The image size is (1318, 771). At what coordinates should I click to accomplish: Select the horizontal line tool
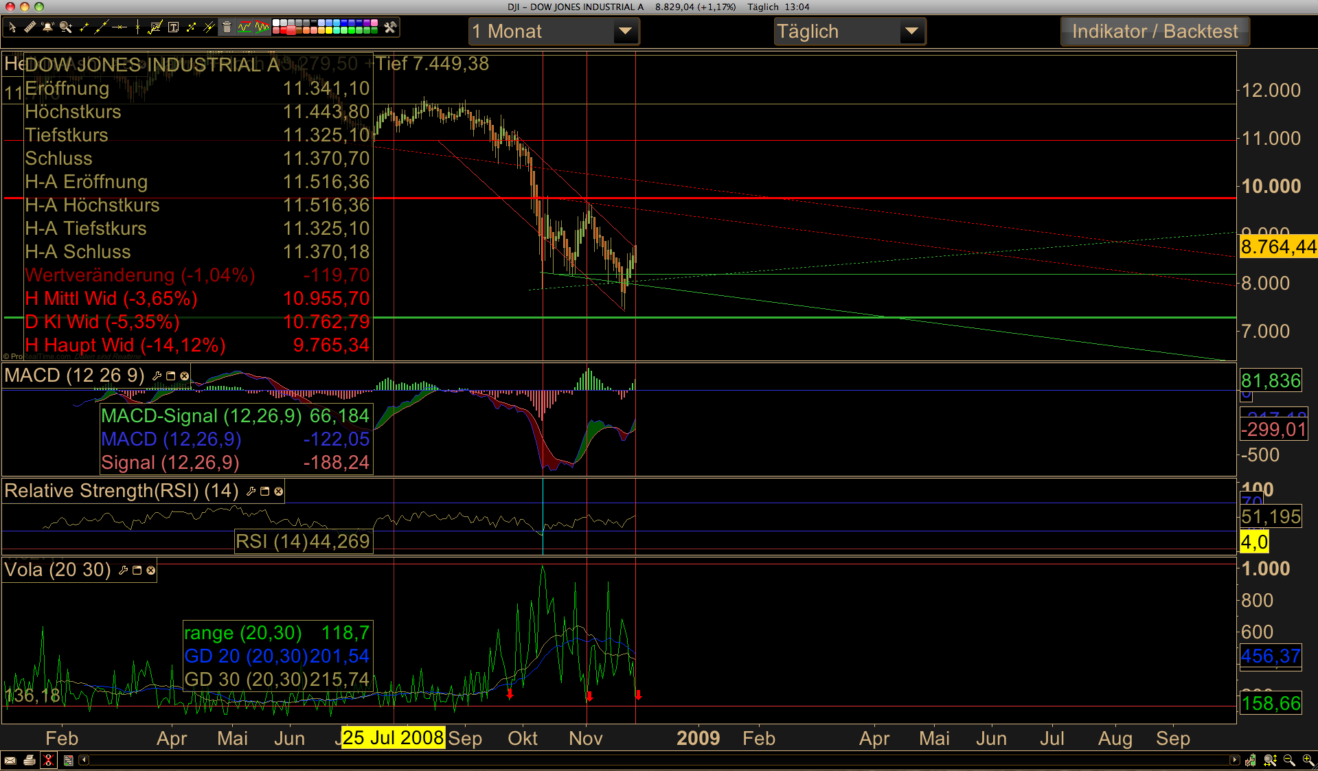tap(120, 27)
